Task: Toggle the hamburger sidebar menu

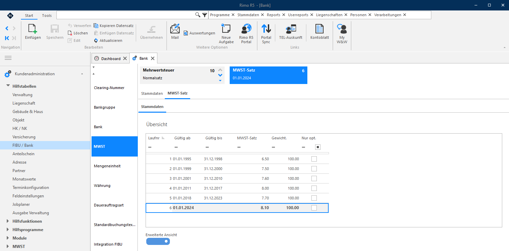Action: click(x=8, y=58)
